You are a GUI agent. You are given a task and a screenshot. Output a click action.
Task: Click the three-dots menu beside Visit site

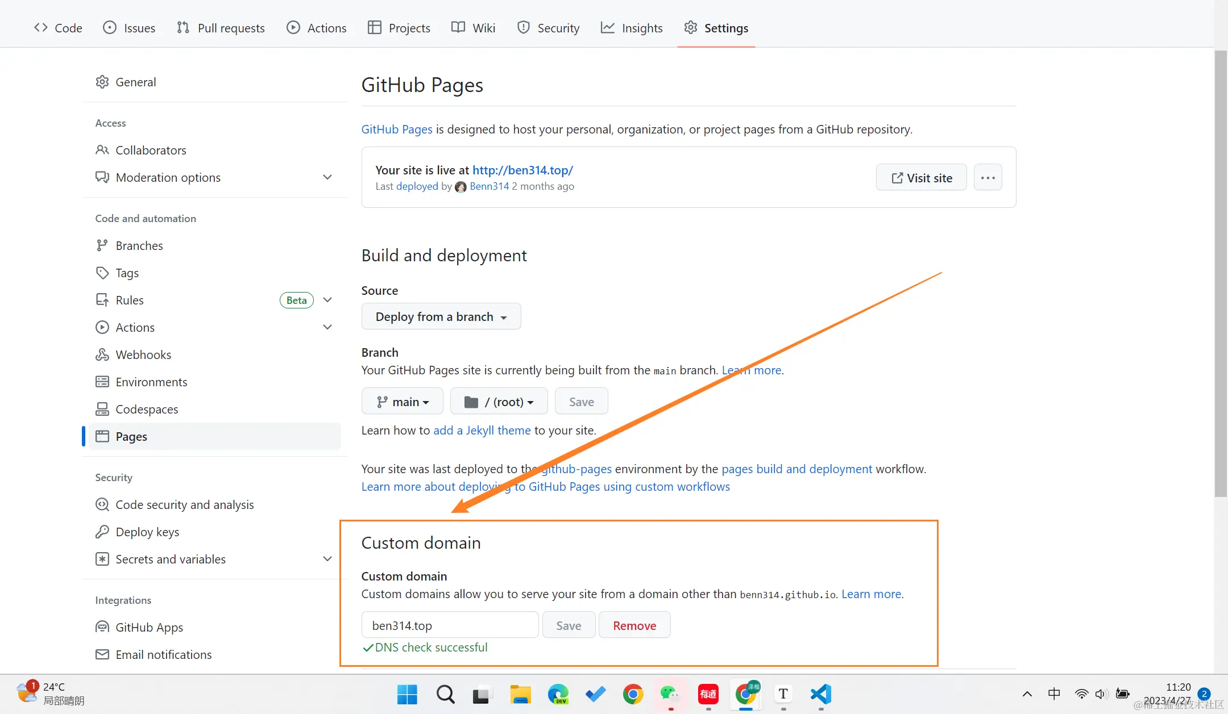coord(988,178)
